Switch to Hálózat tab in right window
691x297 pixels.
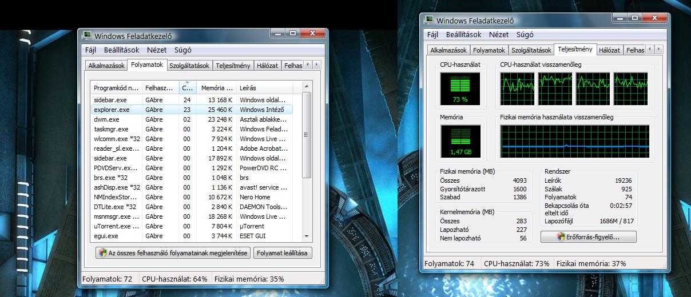(x=609, y=50)
